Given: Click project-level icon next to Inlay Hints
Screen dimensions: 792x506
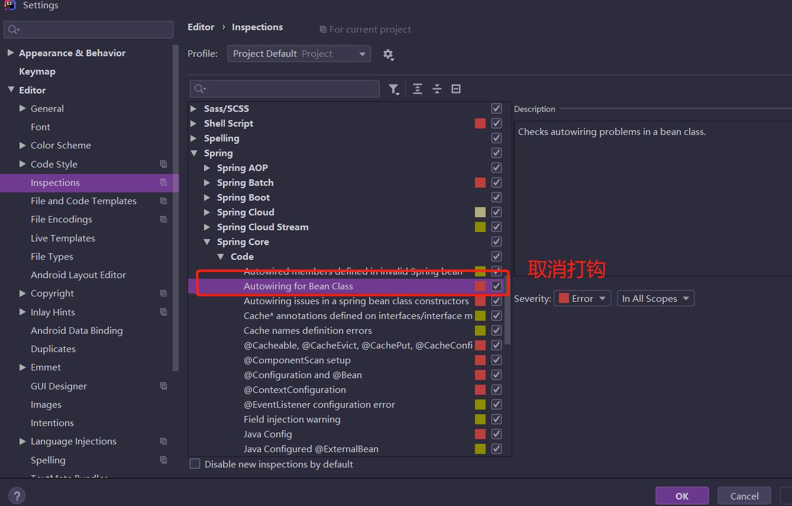Looking at the screenshot, I should [164, 312].
